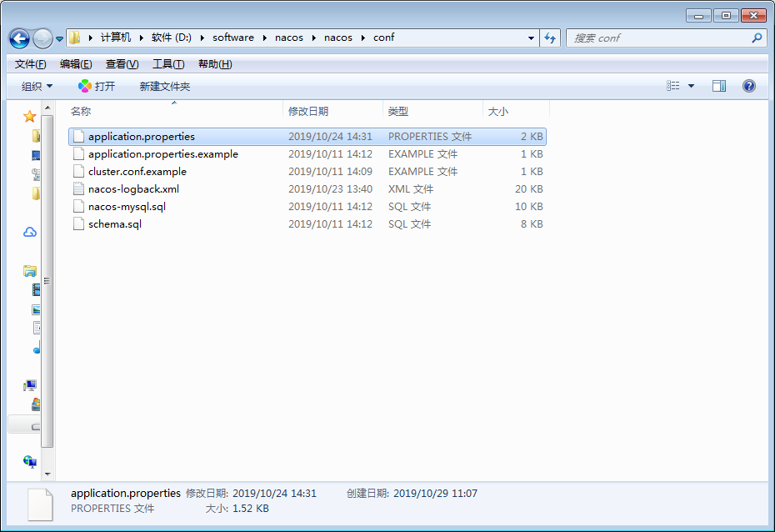Open the more view options dropdown arrow
The image size is (775, 532).
tap(691, 86)
